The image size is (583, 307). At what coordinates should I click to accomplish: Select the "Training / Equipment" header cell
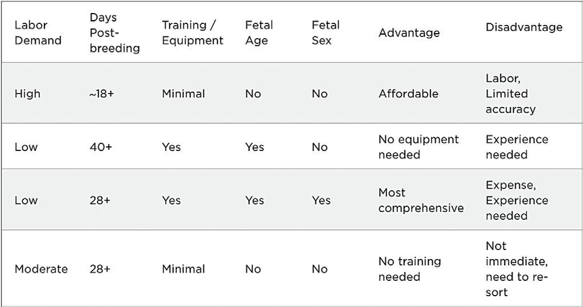(x=192, y=33)
